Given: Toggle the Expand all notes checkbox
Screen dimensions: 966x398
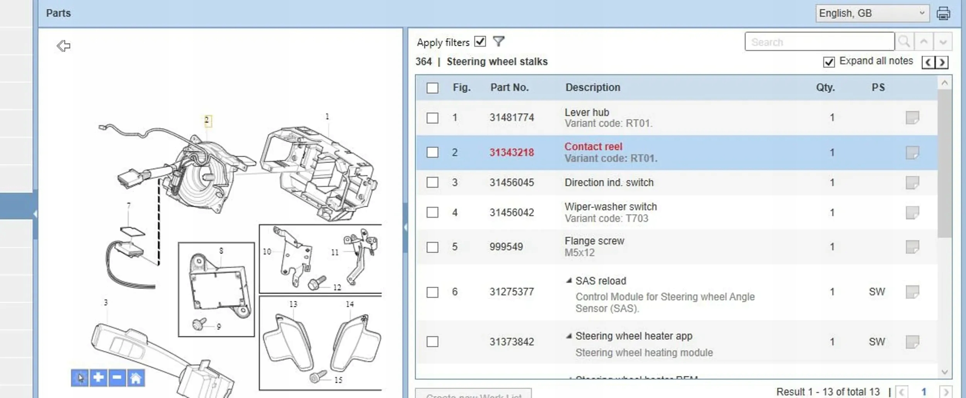Looking at the screenshot, I should pyautogui.click(x=828, y=62).
